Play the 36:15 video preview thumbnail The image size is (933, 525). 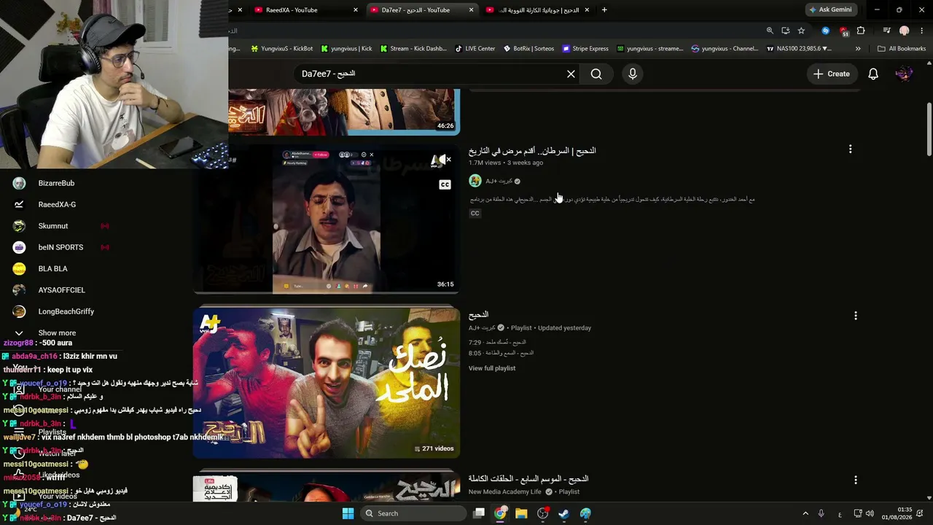point(326,221)
